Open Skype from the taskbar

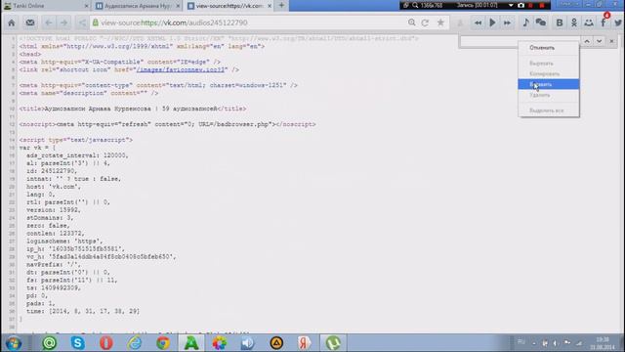coord(78,343)
